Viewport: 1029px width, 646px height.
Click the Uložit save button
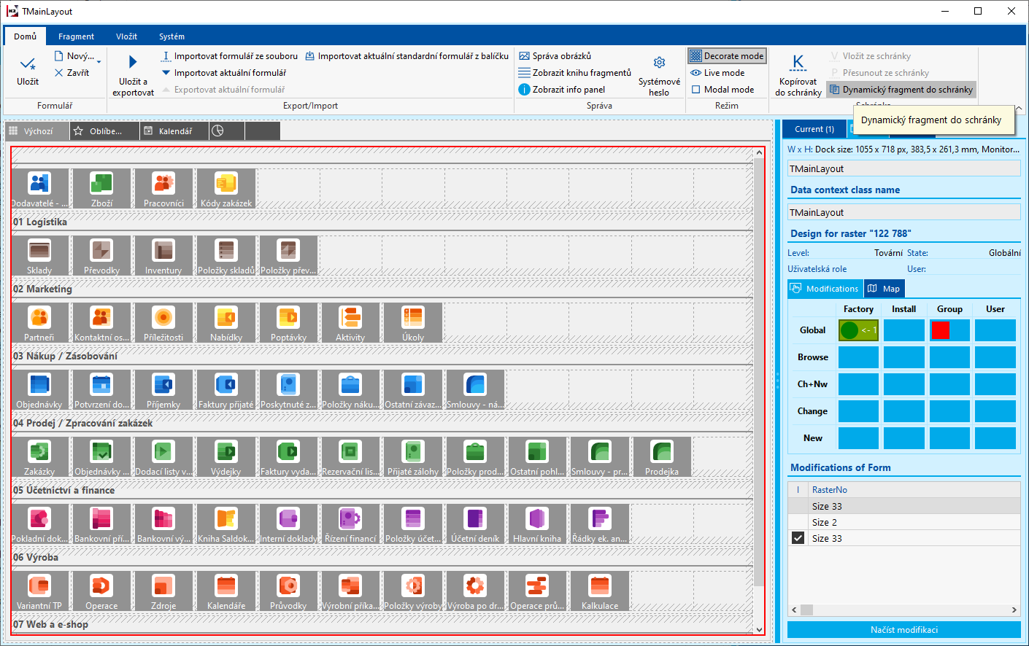tap(28, 71)
